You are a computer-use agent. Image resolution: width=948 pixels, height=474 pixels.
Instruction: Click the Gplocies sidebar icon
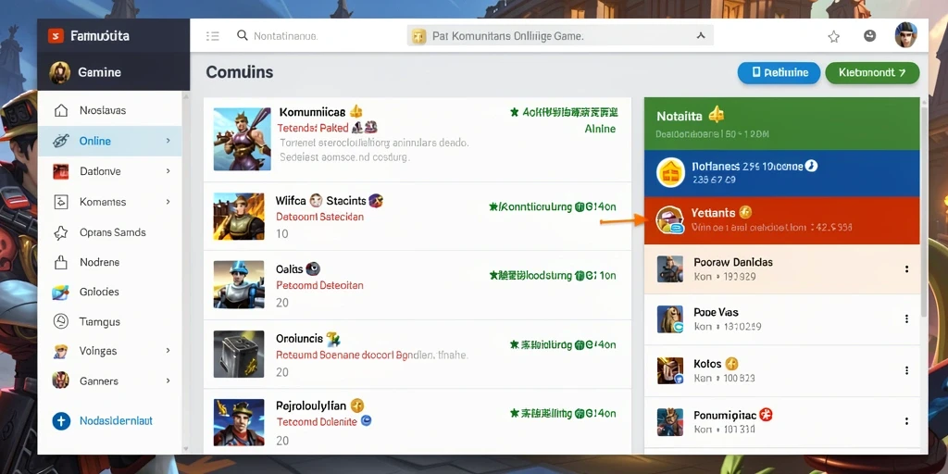[x=61, y=292]
